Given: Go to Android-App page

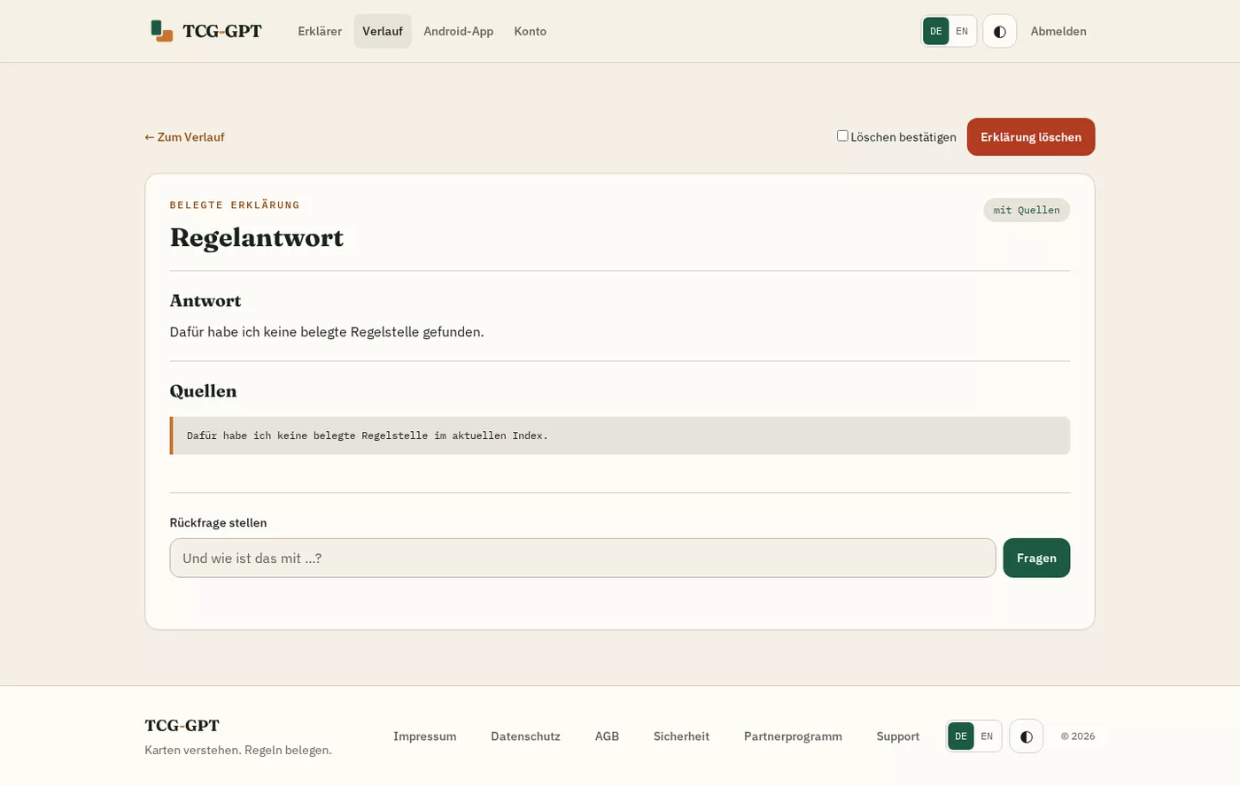Looking at the screenshot, I should pyautogui.click(x=458, y=31).
